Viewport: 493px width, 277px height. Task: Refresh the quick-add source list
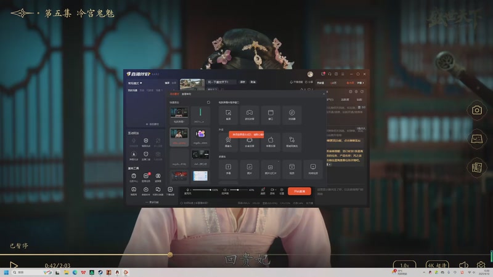208,102
